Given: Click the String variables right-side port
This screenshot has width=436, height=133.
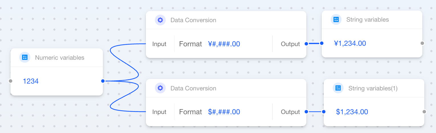Looking at the screenshot, I should tap(422, 43).
